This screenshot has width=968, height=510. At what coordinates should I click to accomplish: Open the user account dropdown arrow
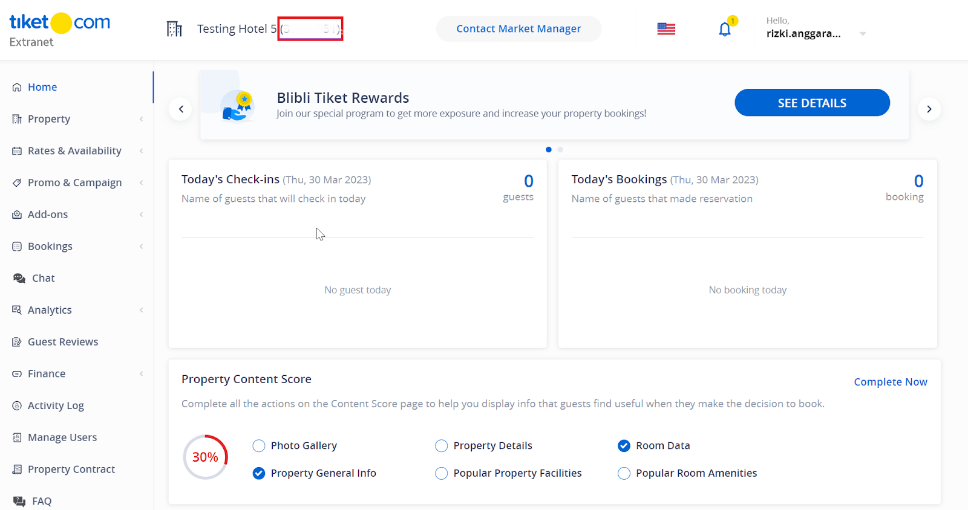863,34
